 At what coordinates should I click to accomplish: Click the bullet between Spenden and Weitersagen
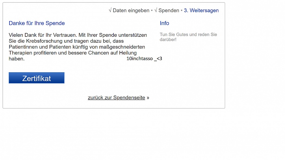[x=182, y=11]
